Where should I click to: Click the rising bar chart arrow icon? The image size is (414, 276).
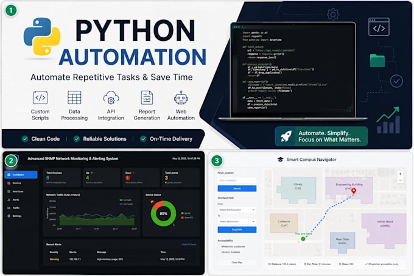[x=388, y=120]
